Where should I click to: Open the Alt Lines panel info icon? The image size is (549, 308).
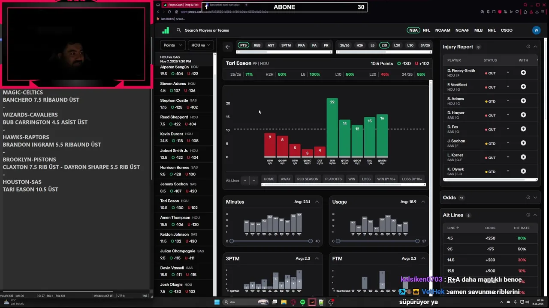click(x=528, y=215)
